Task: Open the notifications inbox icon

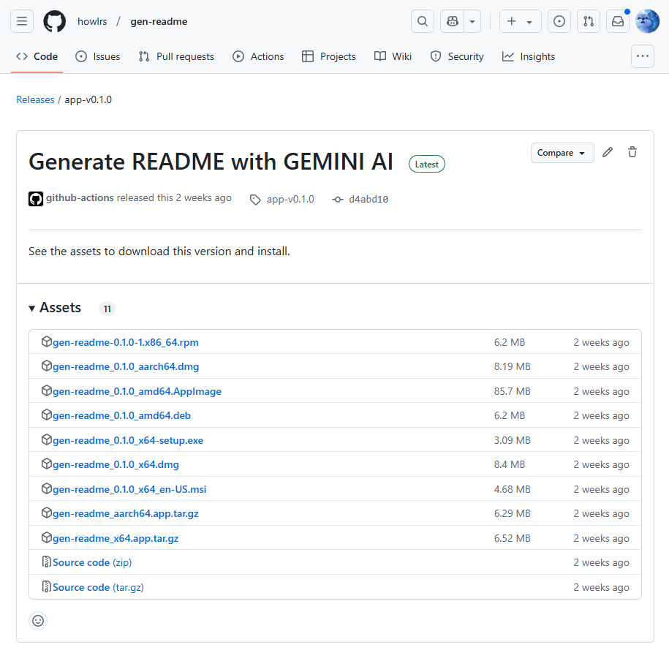Action: (617, 21)
